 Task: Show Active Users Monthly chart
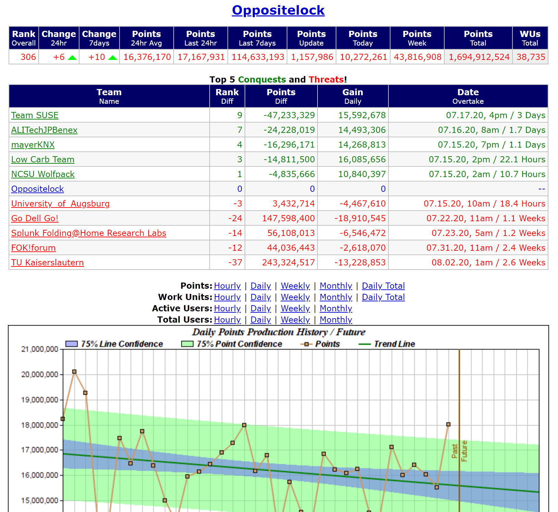pos(336,309)
